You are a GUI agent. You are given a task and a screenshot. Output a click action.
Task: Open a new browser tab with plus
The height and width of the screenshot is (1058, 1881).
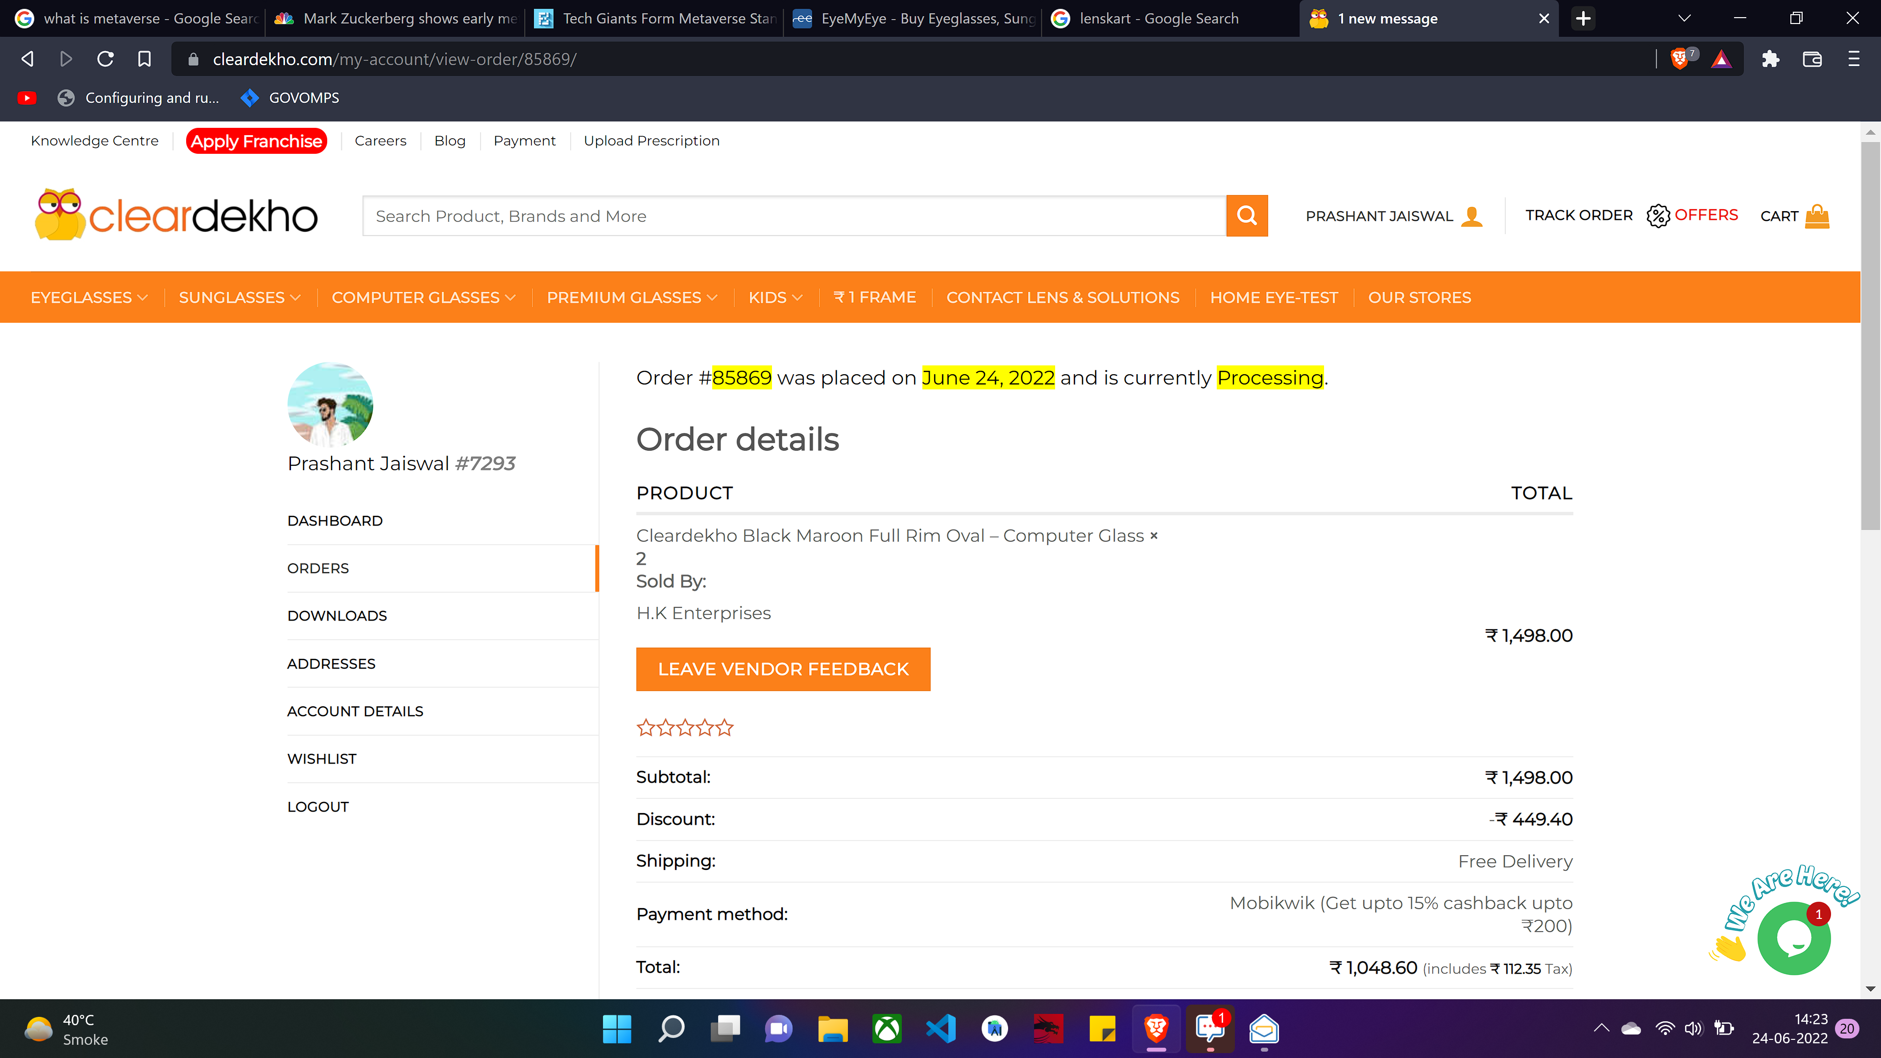[1582, 18]
